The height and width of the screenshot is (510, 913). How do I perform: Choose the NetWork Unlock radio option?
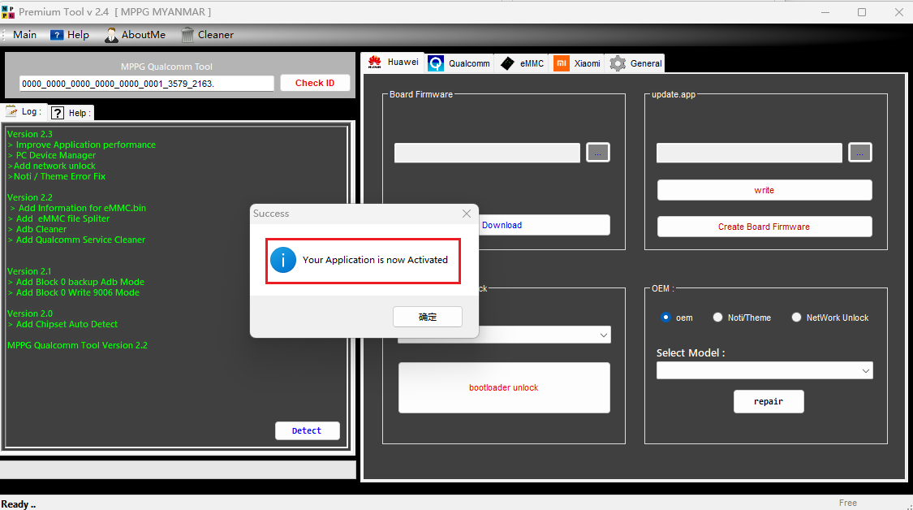[x=796, y=318]
